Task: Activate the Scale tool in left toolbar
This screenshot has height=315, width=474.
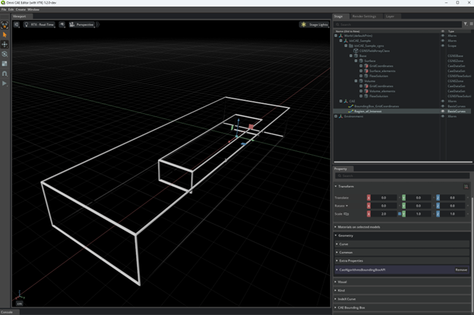Action: [5, 64]
